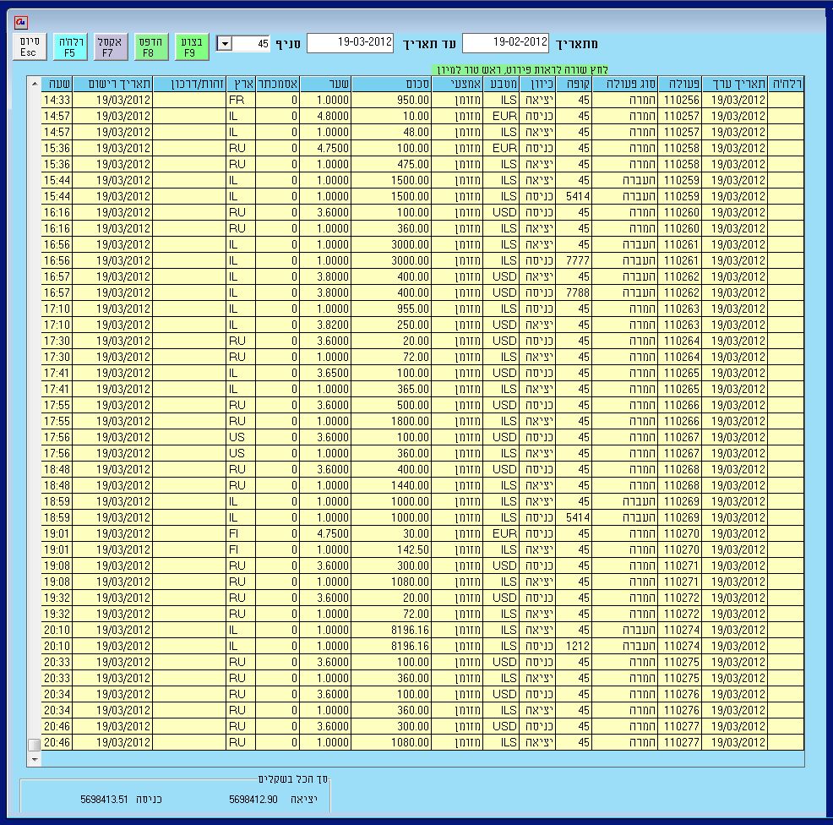Click the rate cell 3.6500

point(325,373)
